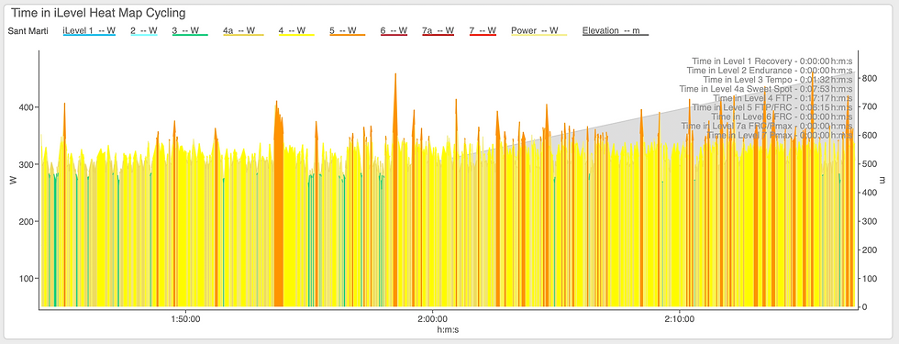The width and height of the screenshot is (899, 344).
Task: Click the 2:00:00 time axis label
Action: [x=432, y=319]
